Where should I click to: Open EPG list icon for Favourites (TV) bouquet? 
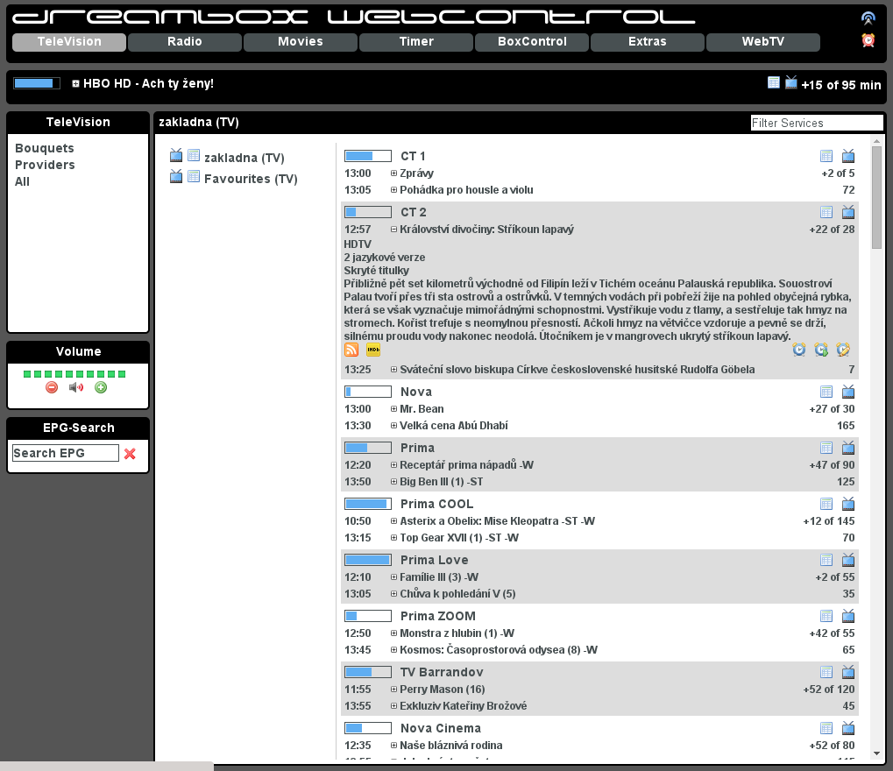pyautogui.click(x=194, y=176)
